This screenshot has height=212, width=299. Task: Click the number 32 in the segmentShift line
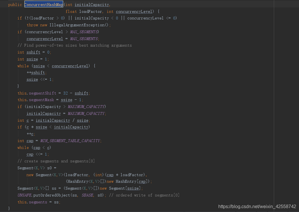pos(66,93)
